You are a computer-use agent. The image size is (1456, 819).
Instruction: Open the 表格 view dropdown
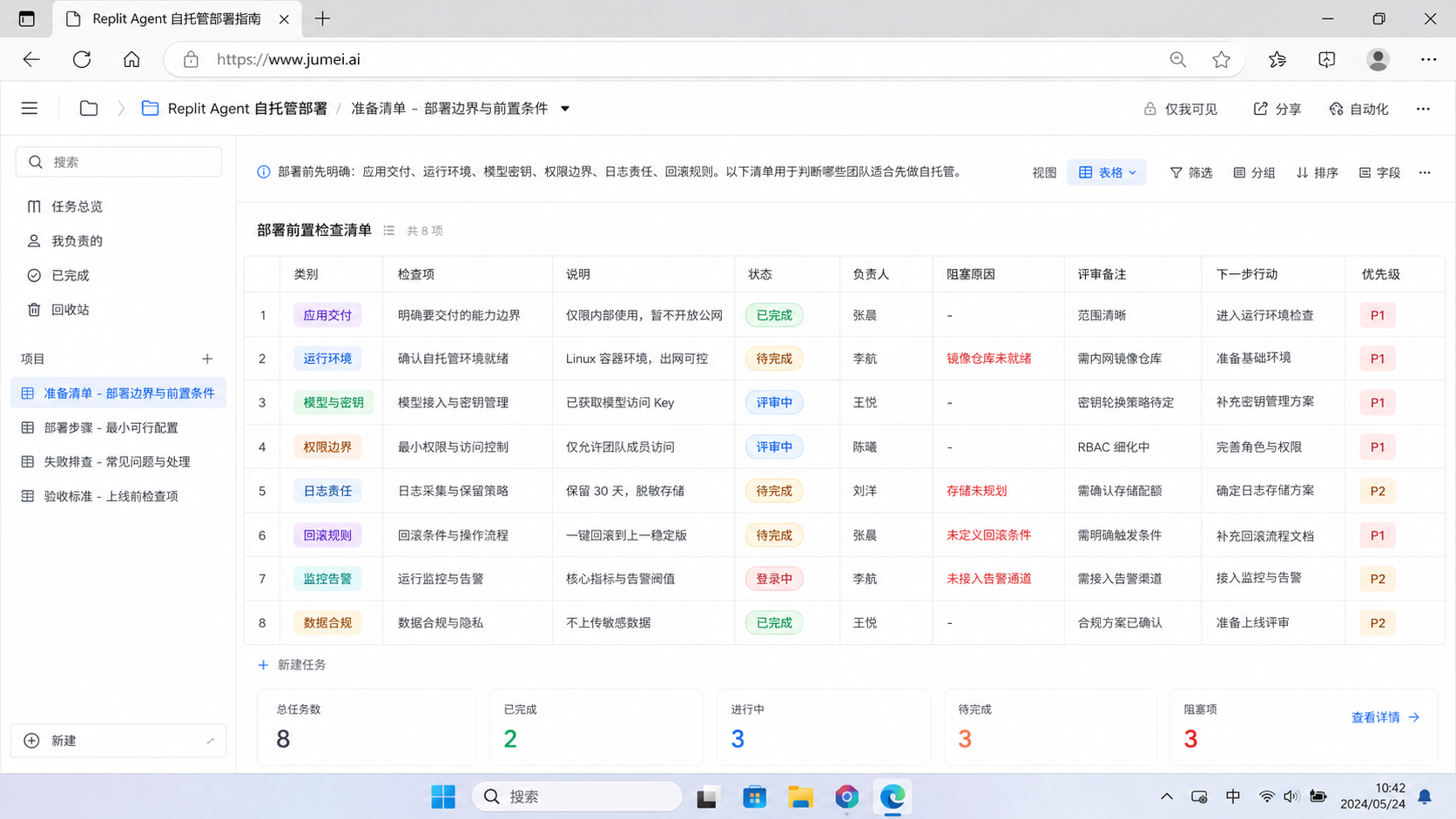coord(1107,172)
